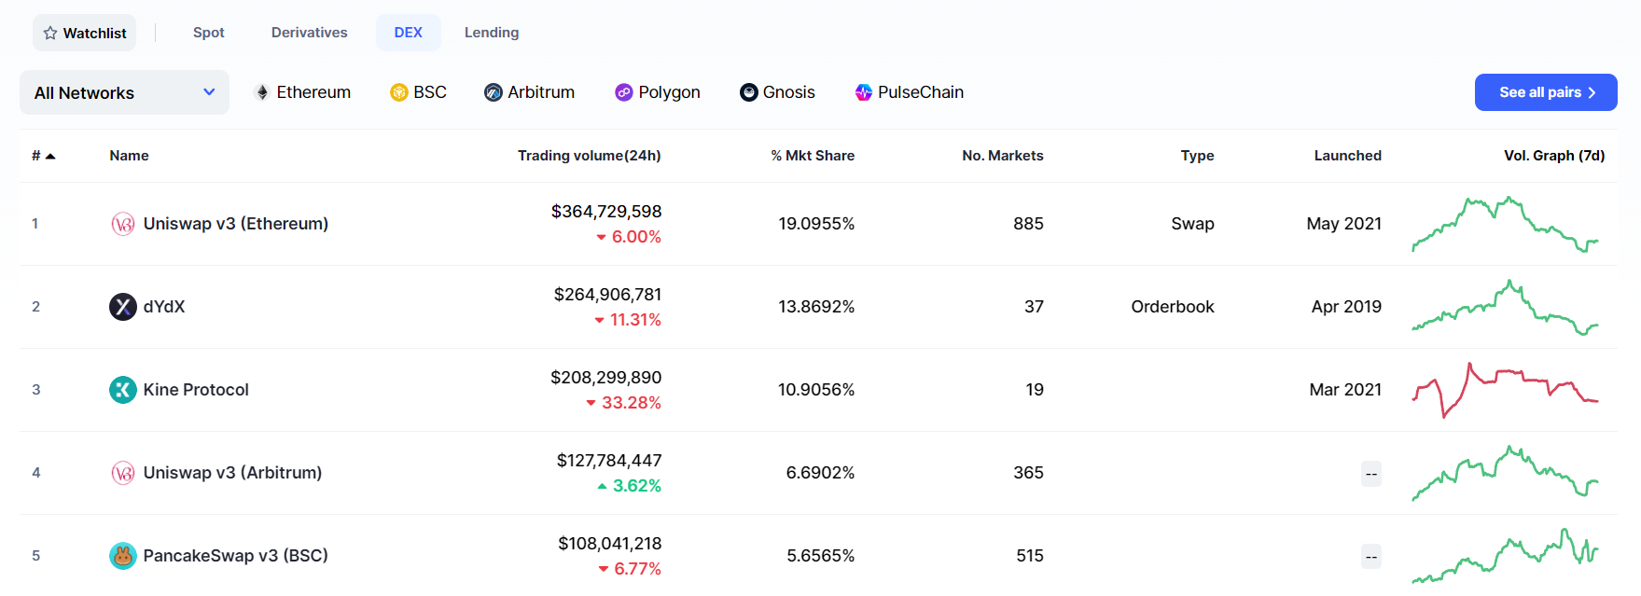Open the All Networks dropdown
1641x596 pixels.
pos(124,92)
